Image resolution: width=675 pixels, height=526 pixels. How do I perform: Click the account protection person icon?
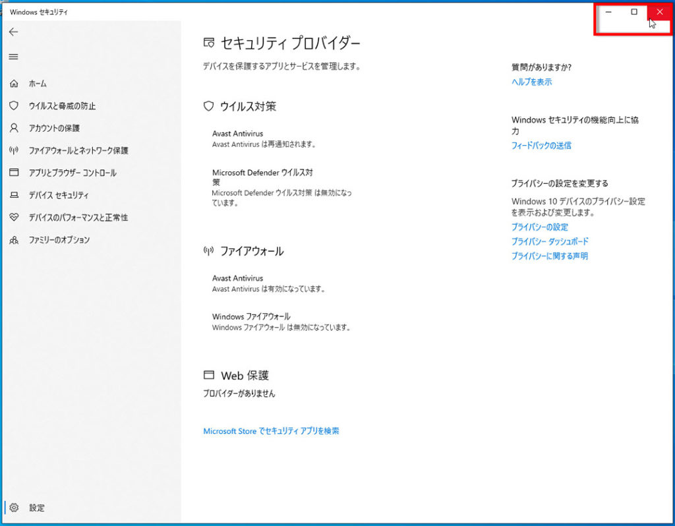pos(14,128)
